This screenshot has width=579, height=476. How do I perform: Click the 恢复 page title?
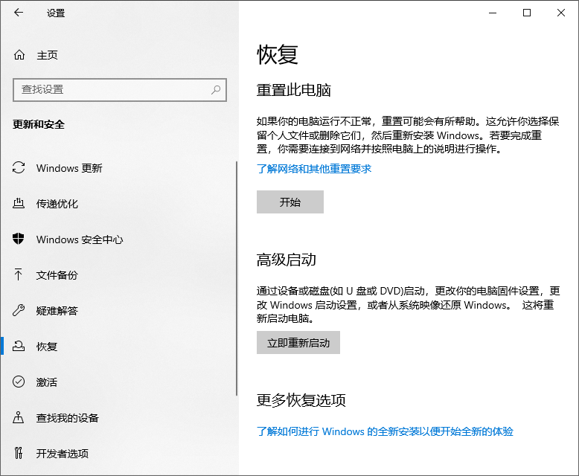click(x=278, y=54)
